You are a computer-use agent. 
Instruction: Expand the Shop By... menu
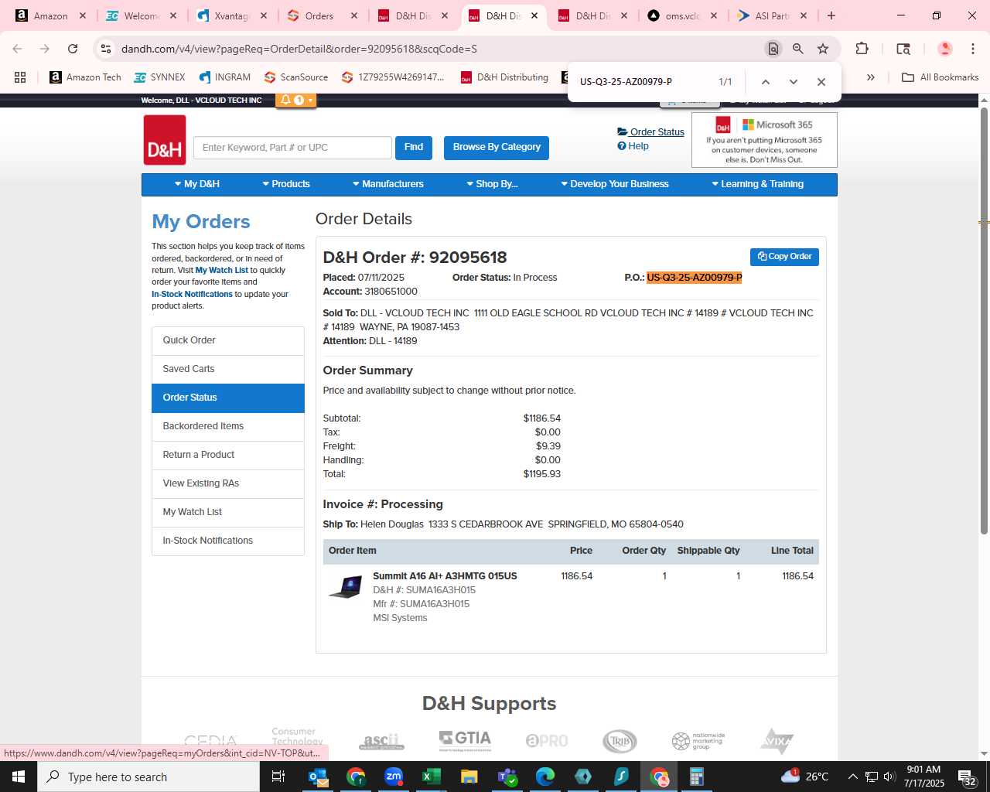(x=492, y=184)
